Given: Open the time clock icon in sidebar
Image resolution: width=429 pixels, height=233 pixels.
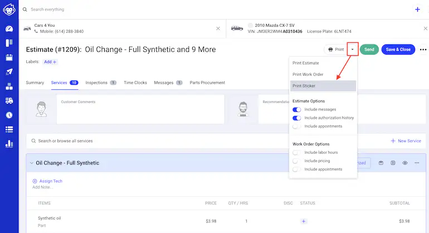Looking at the screenshot, I should [9, 115].
